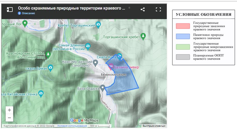237x129 pixels.
Task: Click the Базаихский разрез label
Action: pos(114,75)
